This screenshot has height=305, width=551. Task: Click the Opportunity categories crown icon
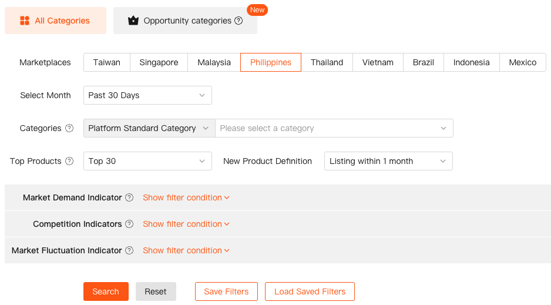tap(133, 21)
